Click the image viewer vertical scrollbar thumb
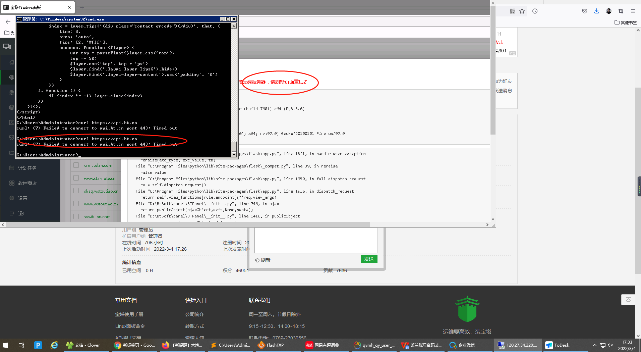Screen dimensions: 641x352 point(493,70)
